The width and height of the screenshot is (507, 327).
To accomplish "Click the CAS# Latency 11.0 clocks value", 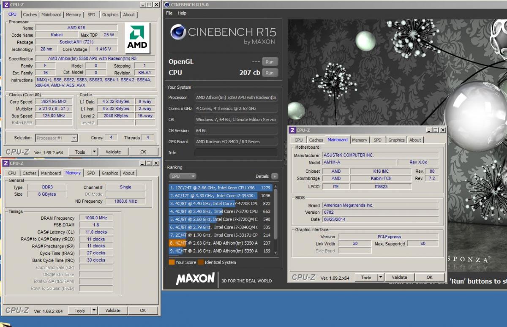I will (96, 232).
